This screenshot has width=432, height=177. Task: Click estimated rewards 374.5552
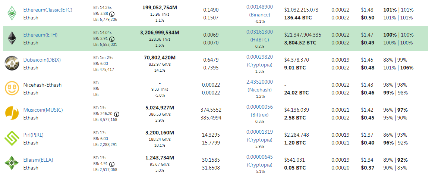(211, 110)
